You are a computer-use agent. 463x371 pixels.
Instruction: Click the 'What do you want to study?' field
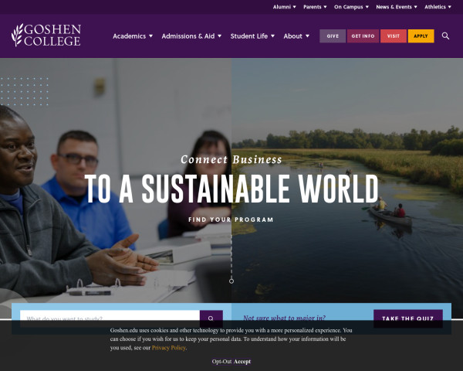110,318
